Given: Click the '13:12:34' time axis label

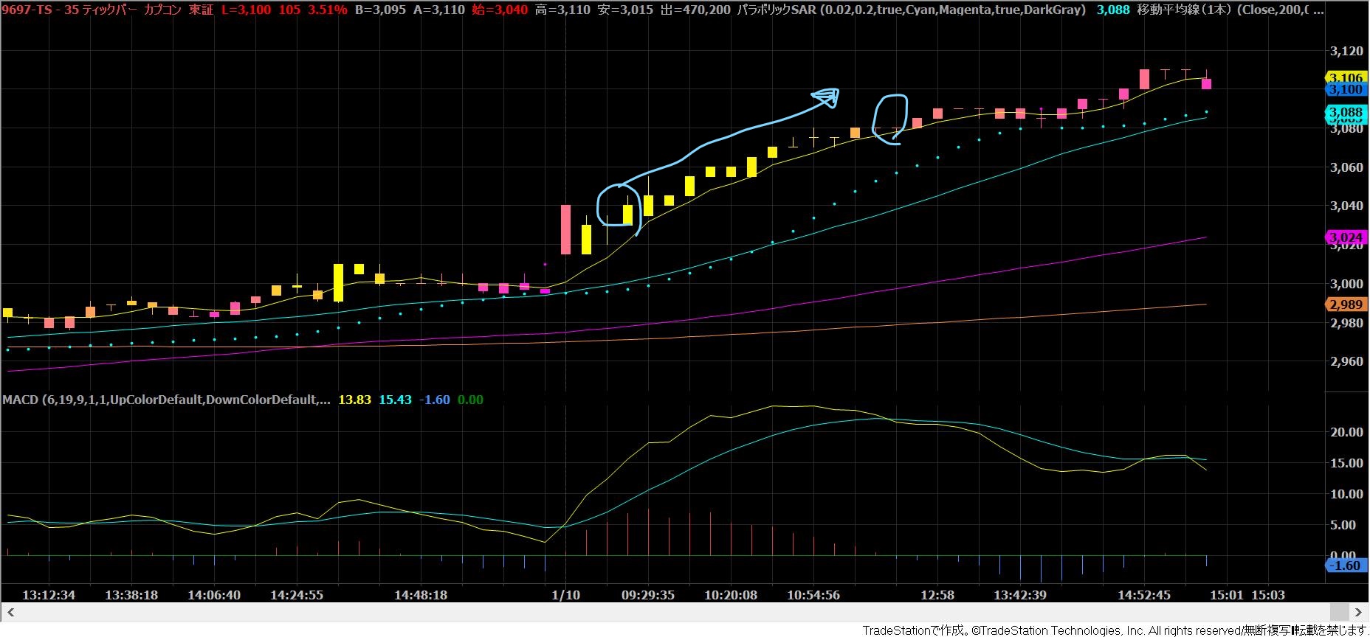Looking at the screenshot, I should [x=49, y=595].
